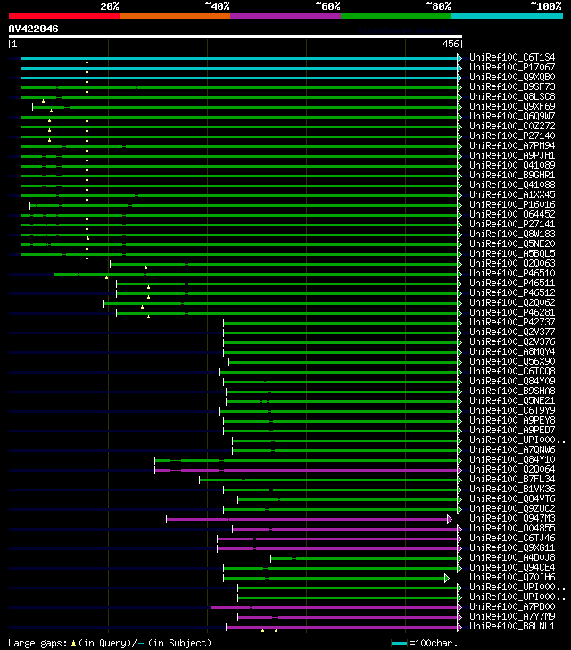The height and width of the screenshot is (650, 571).
Task: Click orange ~40% identity legend segment
Action: point(175,16)
